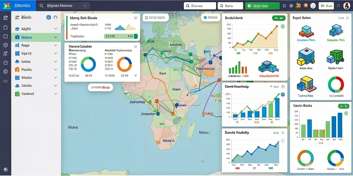Viewport: 353px width, 176px height.
Task: Toggle the blue check circle beside Bisnis
Action: click(48, 17)
